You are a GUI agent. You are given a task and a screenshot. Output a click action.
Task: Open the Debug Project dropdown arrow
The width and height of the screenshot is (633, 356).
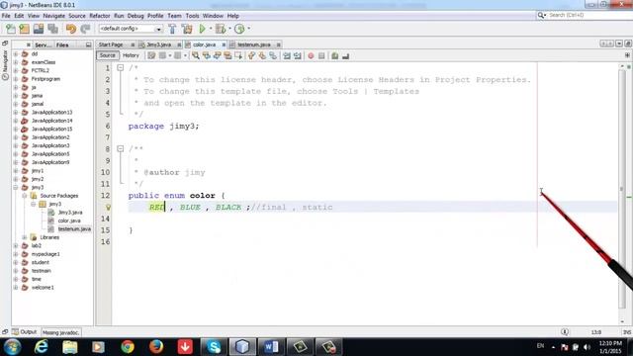click(229, 29)
